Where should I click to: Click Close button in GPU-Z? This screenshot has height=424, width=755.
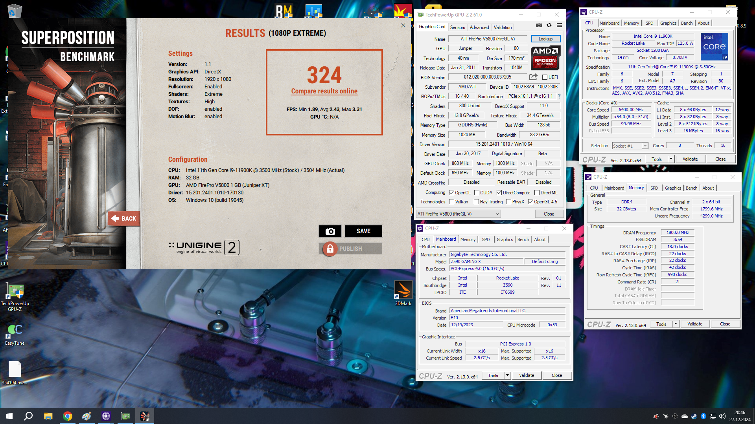pyautogui.click(x=549, y=214)
